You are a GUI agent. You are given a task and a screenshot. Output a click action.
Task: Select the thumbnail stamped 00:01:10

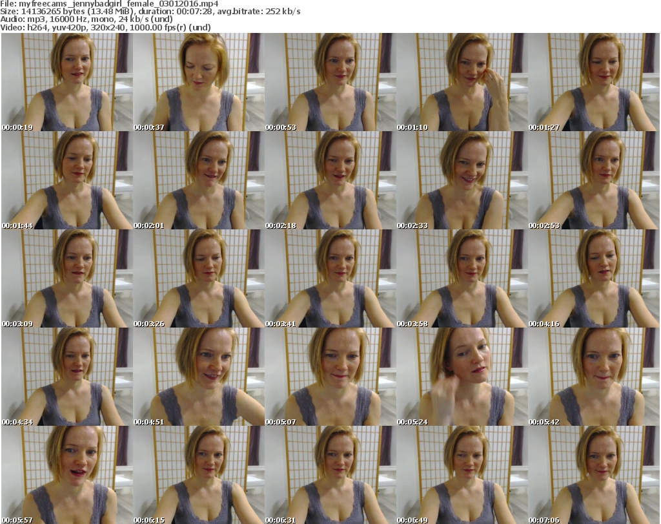tap(462, 82)
